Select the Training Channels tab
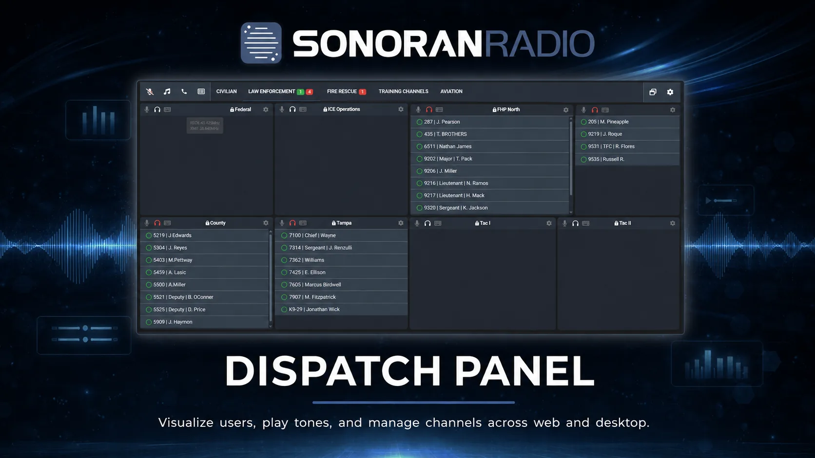 pos(404,92)
